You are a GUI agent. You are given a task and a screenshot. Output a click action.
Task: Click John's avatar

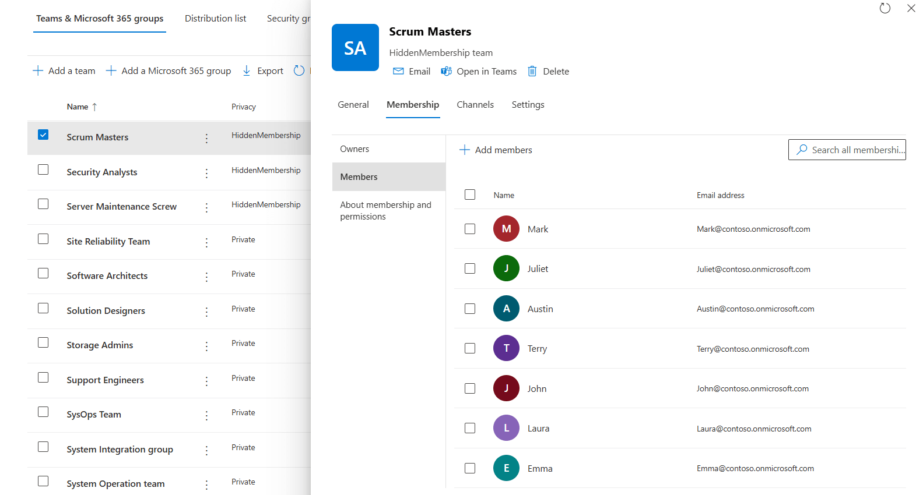click(x=506, y=388)
